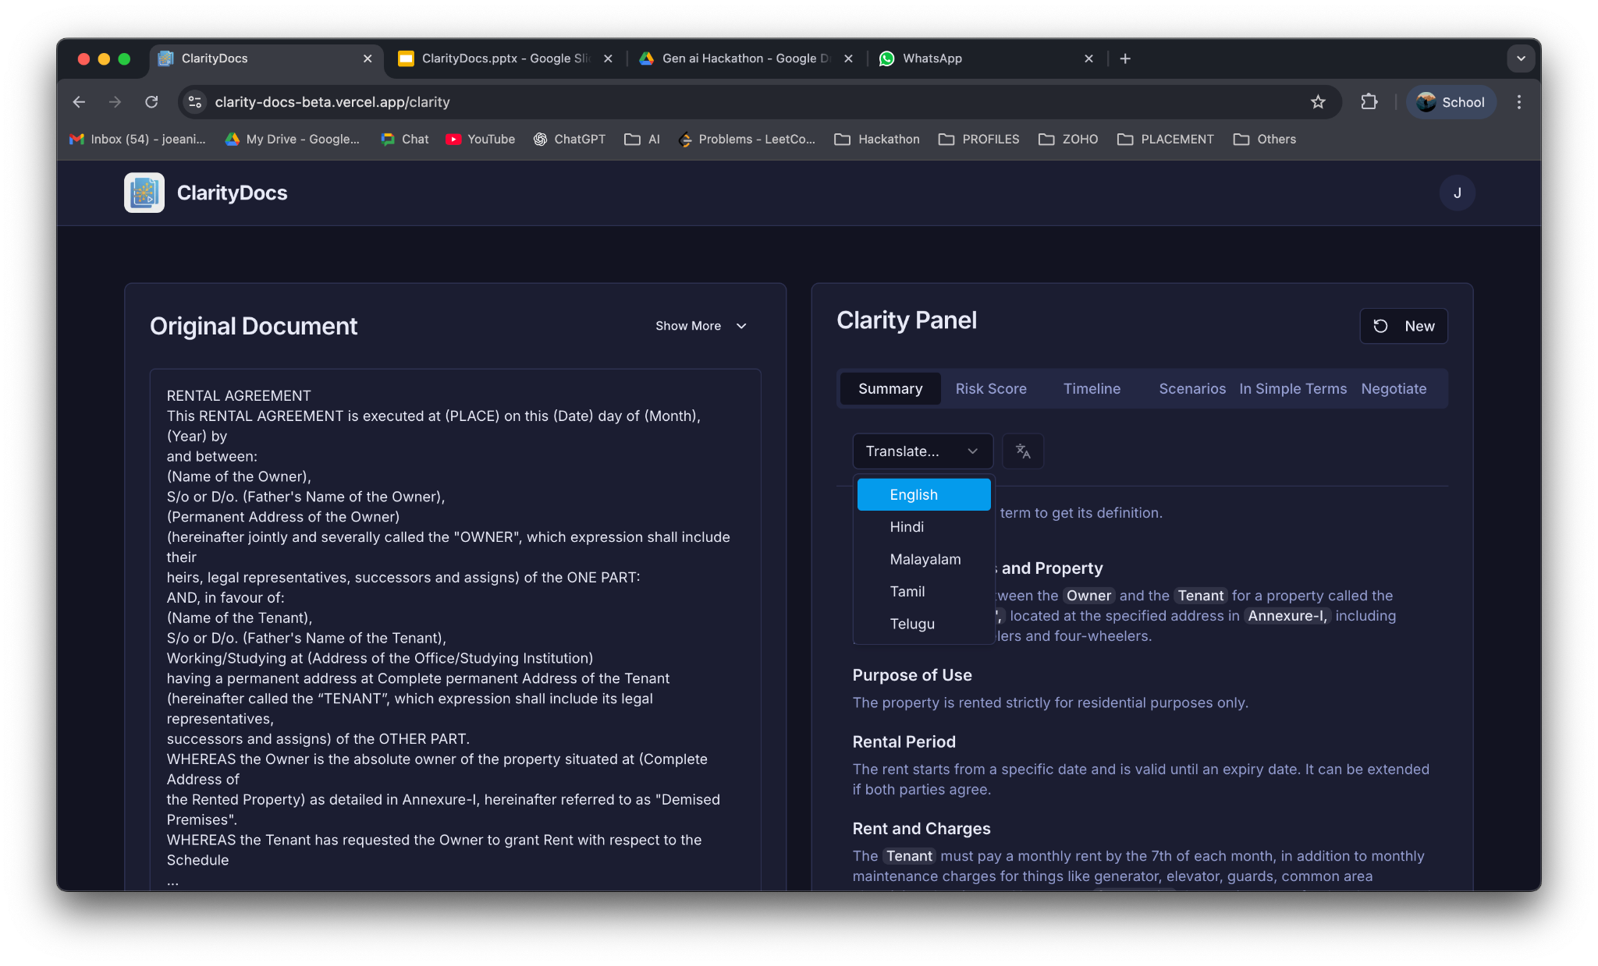Screen dimensions: 1598x966
Task: Open the tab search dropdown arrow
Action: (x=1520, y=58)
